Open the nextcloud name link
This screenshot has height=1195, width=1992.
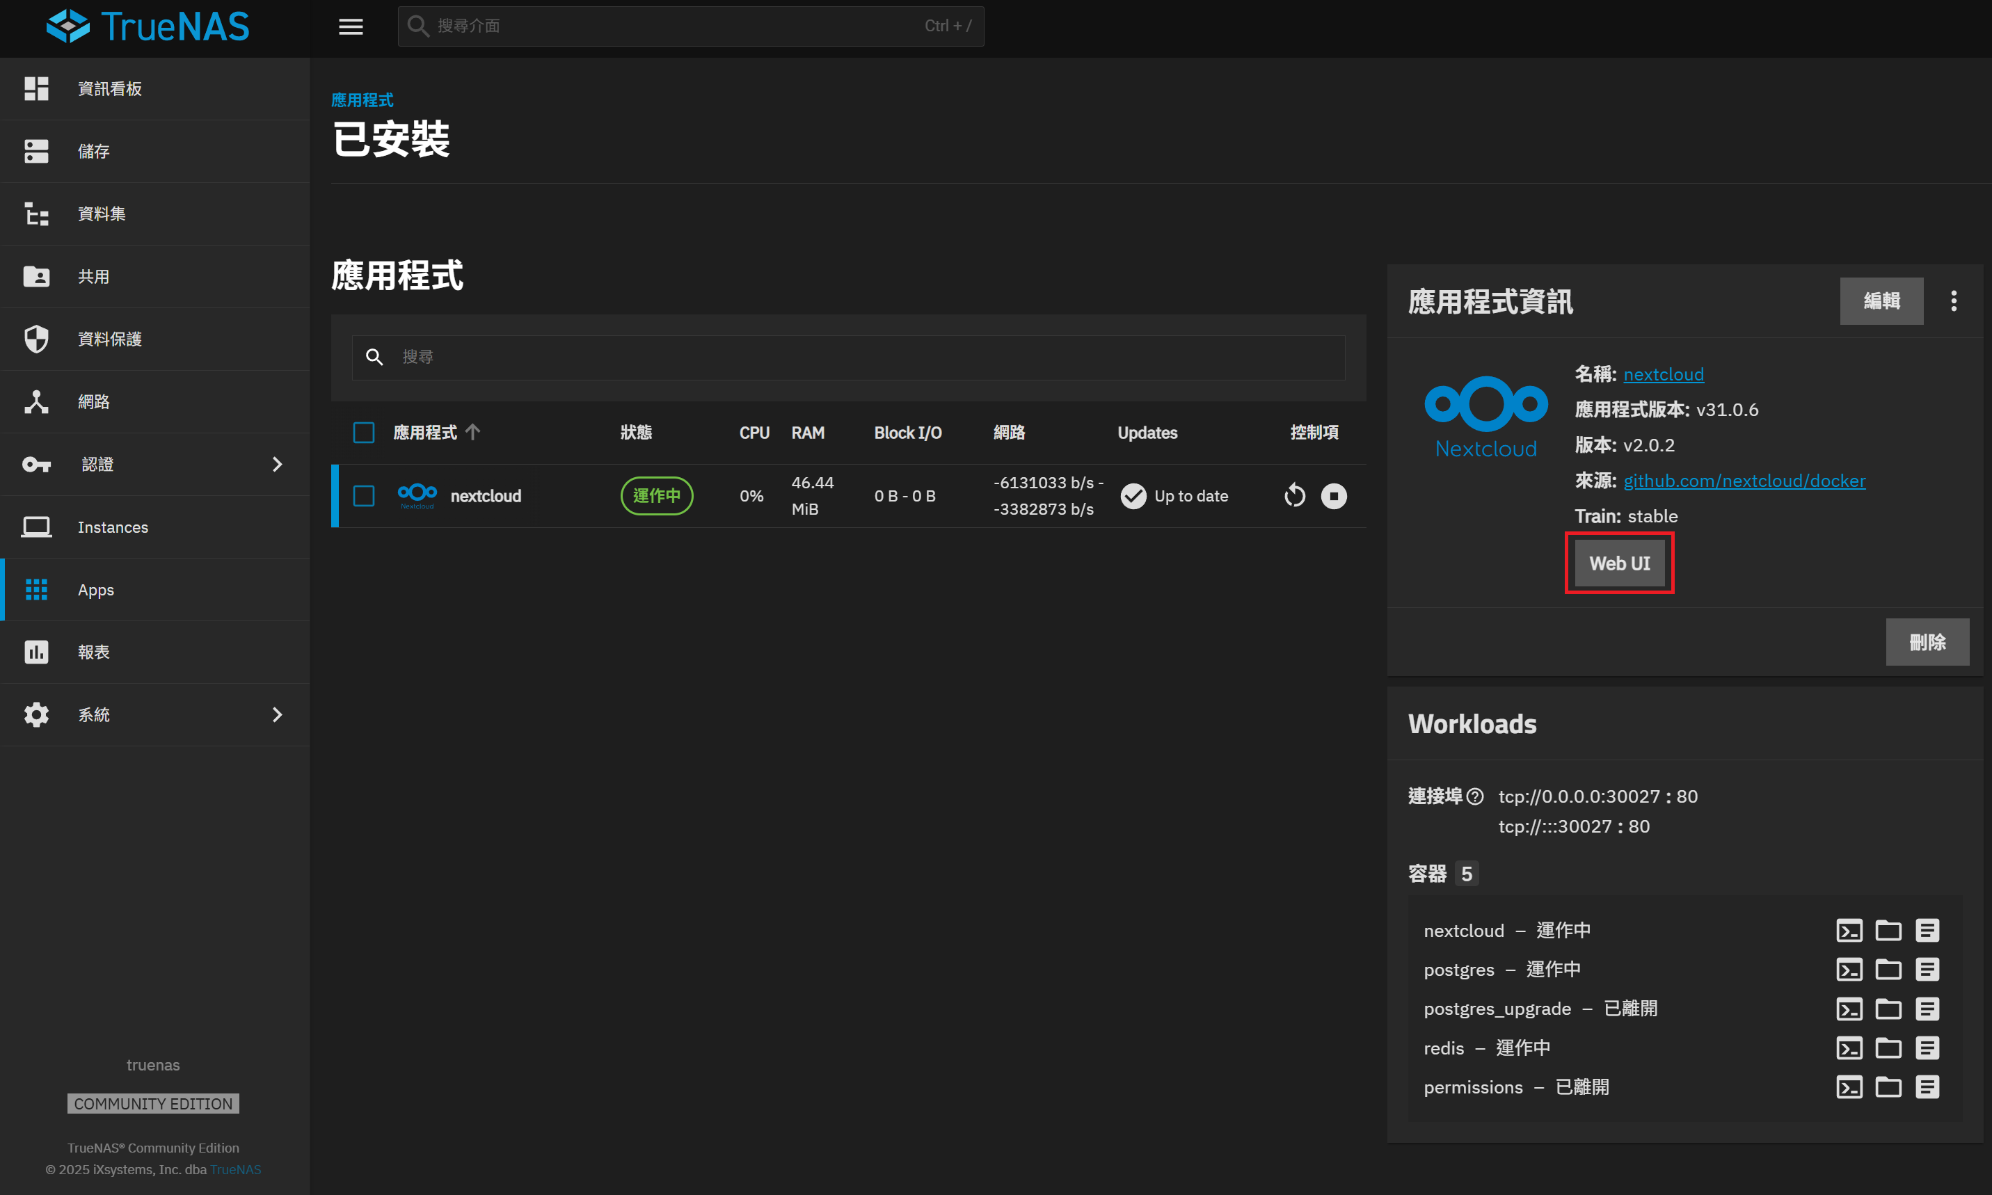tap(1664, 374)
